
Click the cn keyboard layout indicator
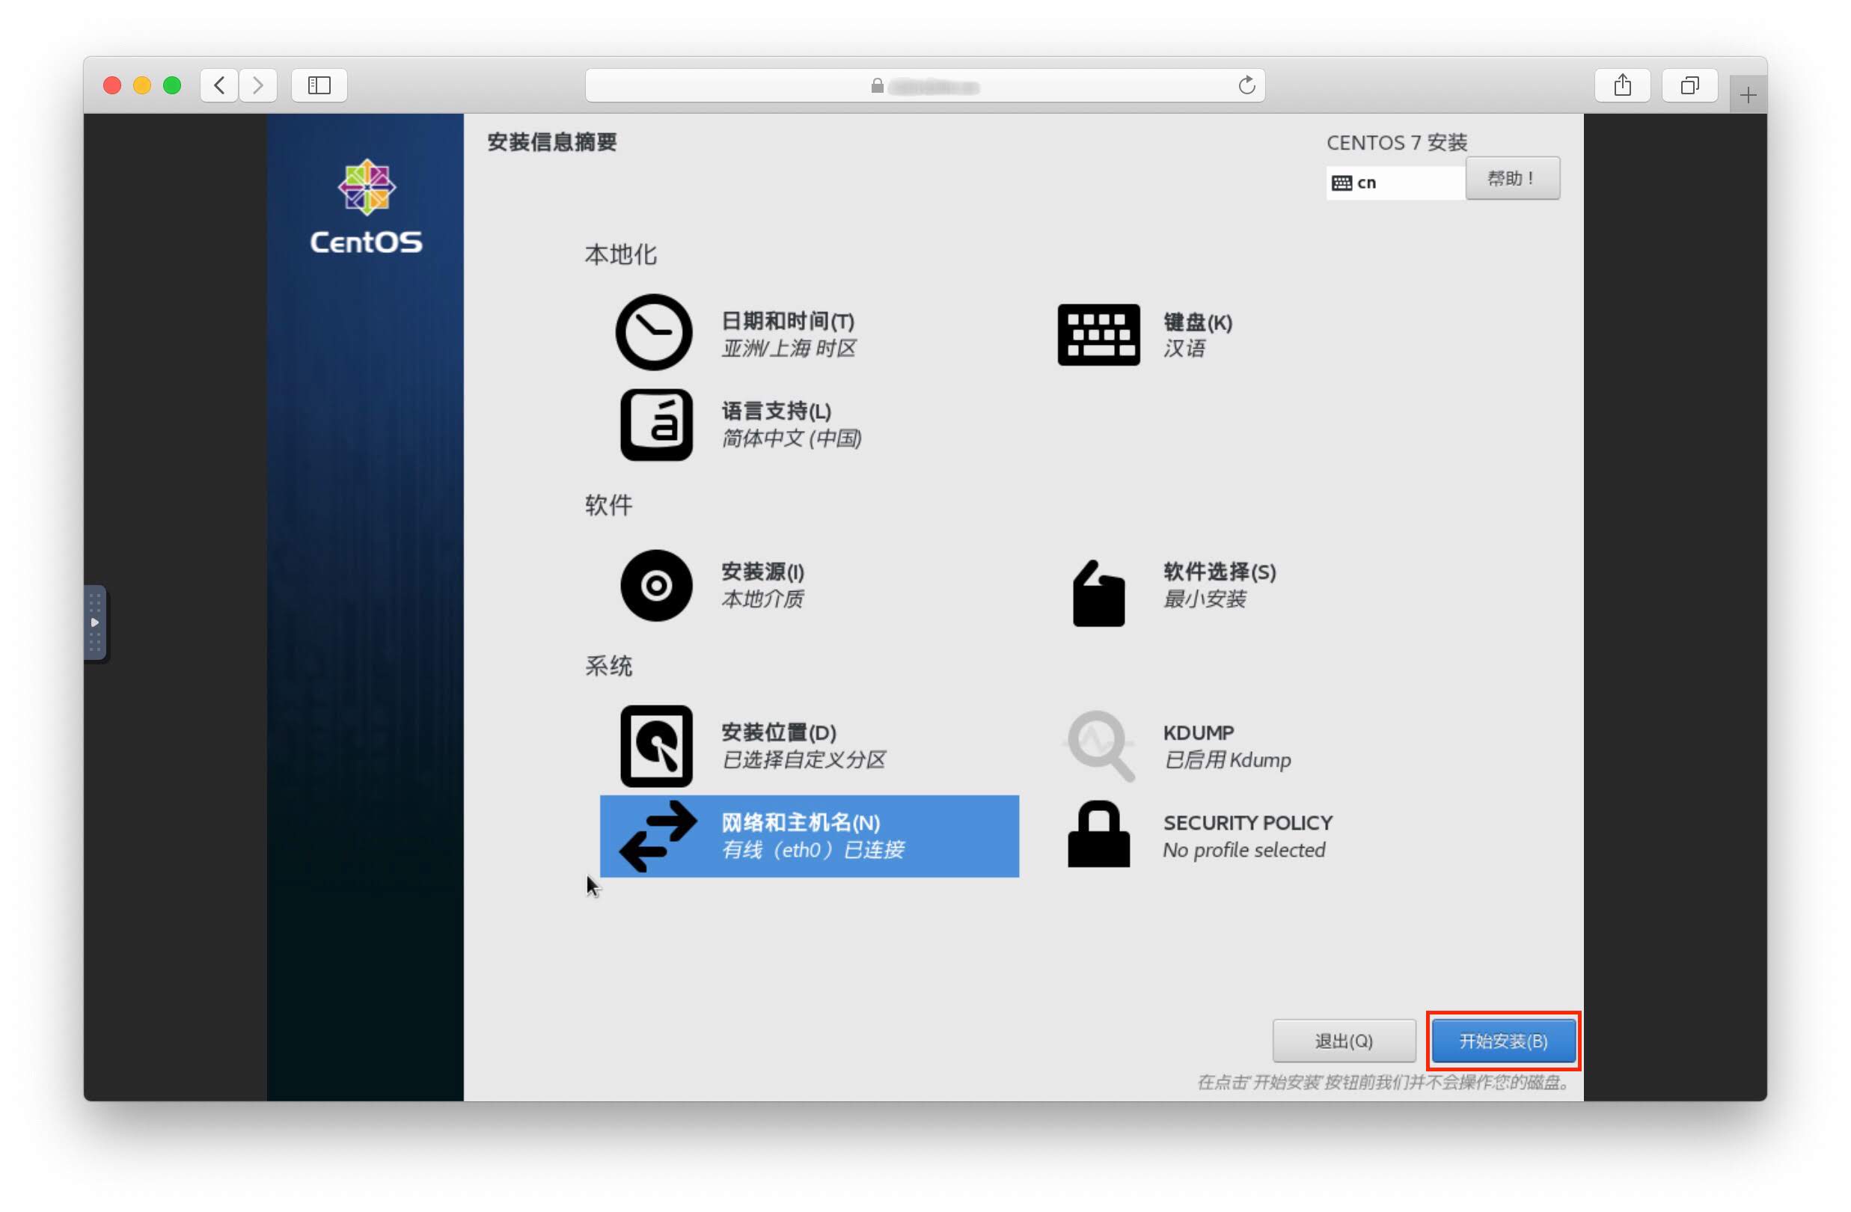click(1395, 183)
